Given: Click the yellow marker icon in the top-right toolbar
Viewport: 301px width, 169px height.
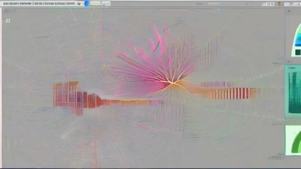Looking at the screenshot, I should point(279,4).
